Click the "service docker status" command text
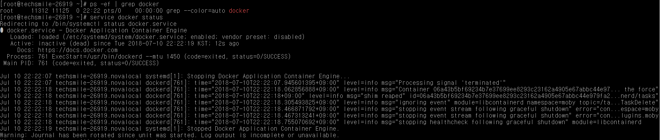The image size is (660, 140). click(126, 17)
